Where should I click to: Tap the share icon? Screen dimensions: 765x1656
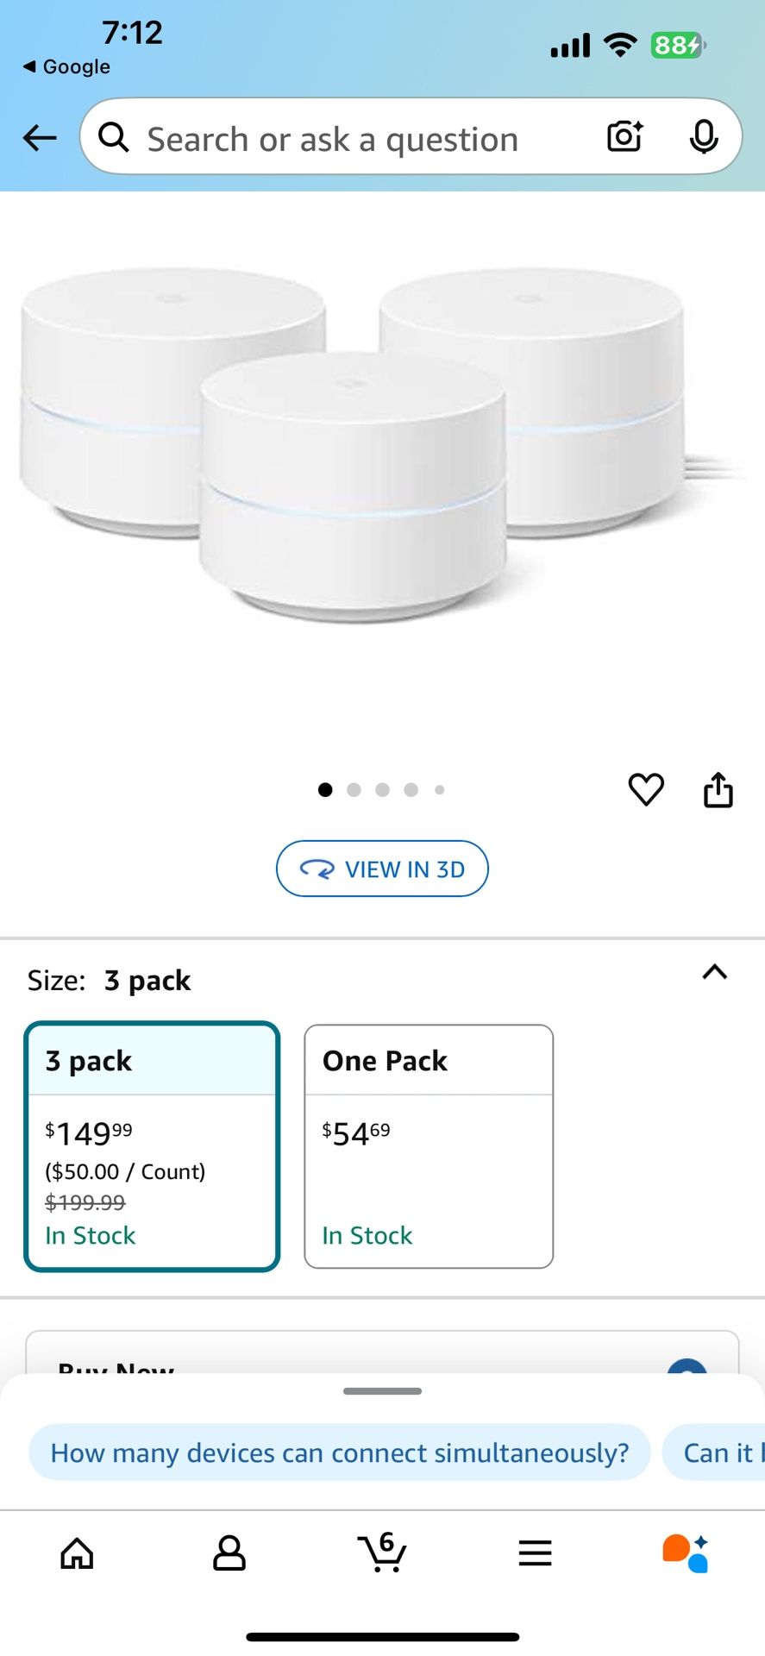coord(718,789)
